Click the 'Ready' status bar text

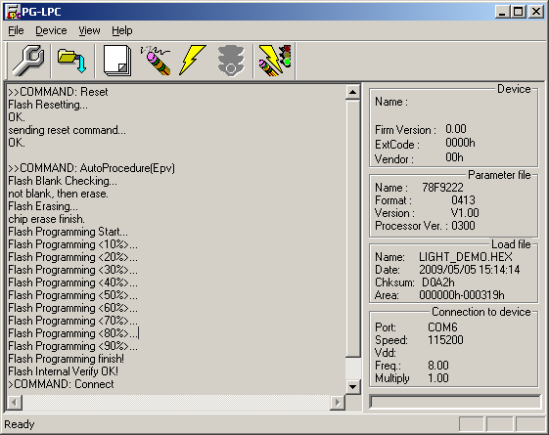(x=20, y=424)
